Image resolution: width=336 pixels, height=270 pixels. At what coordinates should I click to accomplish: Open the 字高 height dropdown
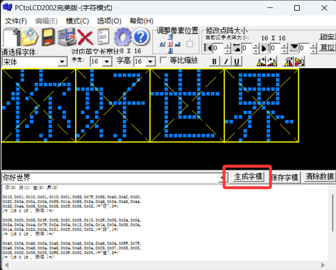[x=150, y=62]
